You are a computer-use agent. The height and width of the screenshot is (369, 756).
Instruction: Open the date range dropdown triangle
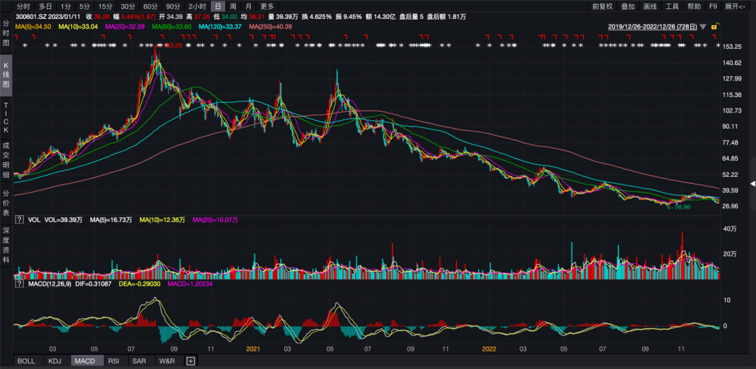click(703, 27)
